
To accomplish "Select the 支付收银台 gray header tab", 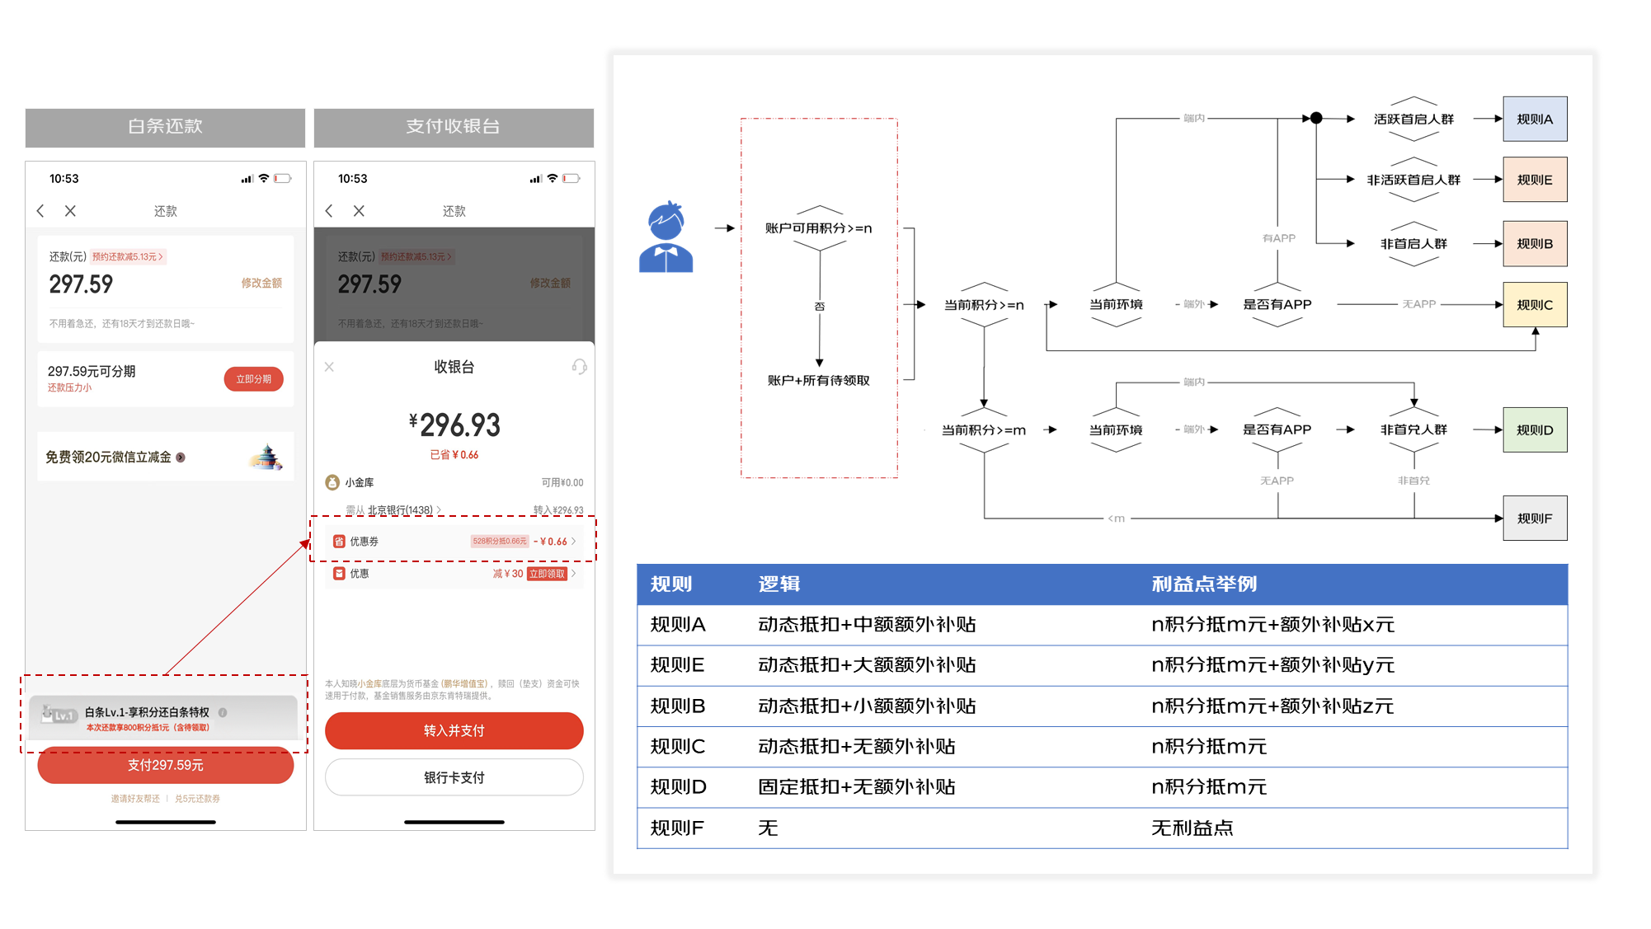I will (x=454, y=127).
